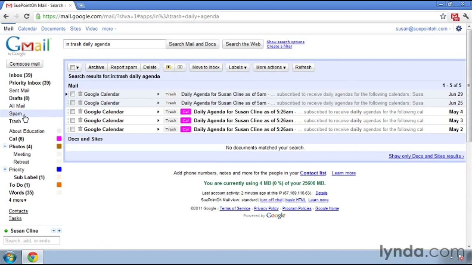This screenshot has width=472, height=265.
Task: Click the browser address bar URL
Action: point(131,16)
